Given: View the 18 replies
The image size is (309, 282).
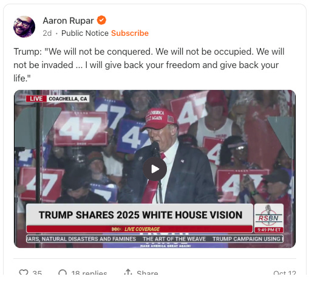Looking at the screenshot, I should (89, 273).
